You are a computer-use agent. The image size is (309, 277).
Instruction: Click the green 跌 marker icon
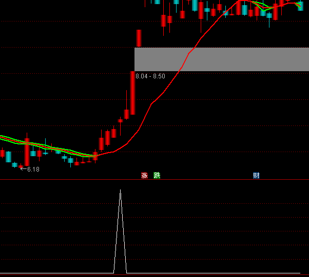pos(157,176)
